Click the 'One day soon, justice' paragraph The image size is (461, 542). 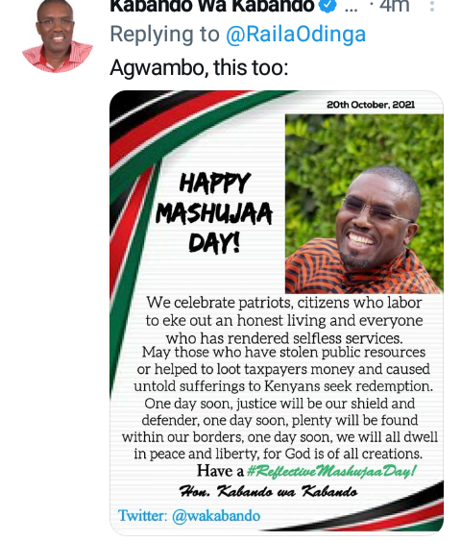point(279,429)
